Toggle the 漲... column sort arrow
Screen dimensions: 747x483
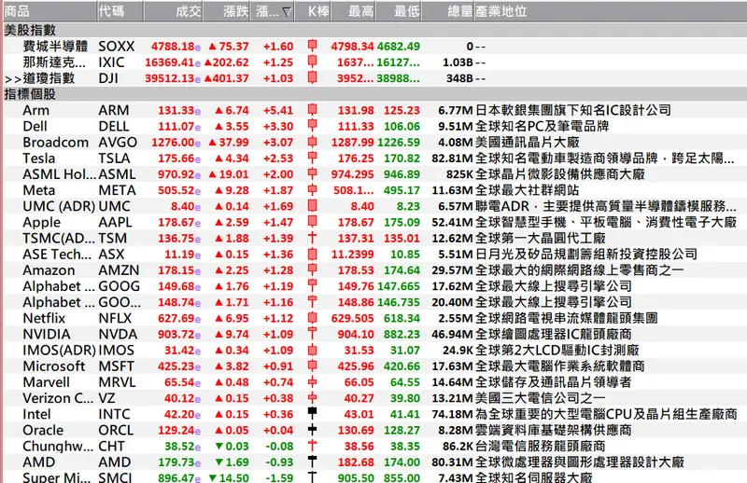(287, 11)
